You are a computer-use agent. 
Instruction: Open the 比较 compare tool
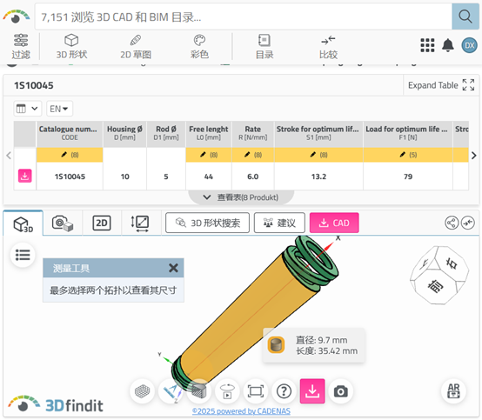tap(328, 46)
